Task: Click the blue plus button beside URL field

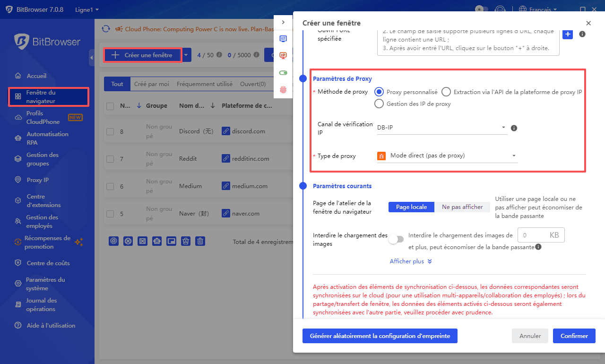Action: [567, 34]
